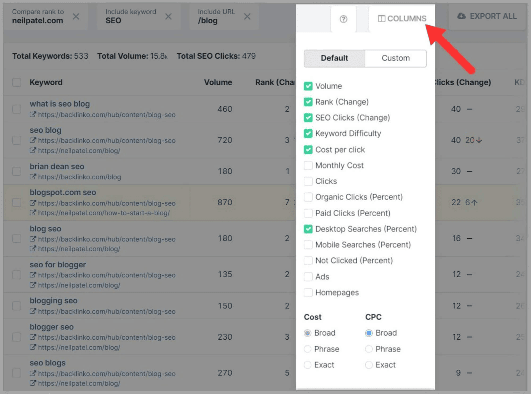
Task: Open the 'what is seo blog' keyword
Action: coord(60,104)
